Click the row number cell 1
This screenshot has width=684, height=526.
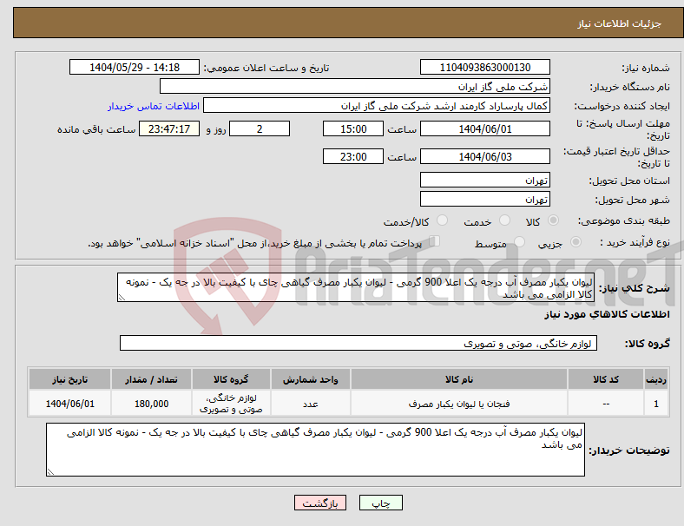click(656, 404)
